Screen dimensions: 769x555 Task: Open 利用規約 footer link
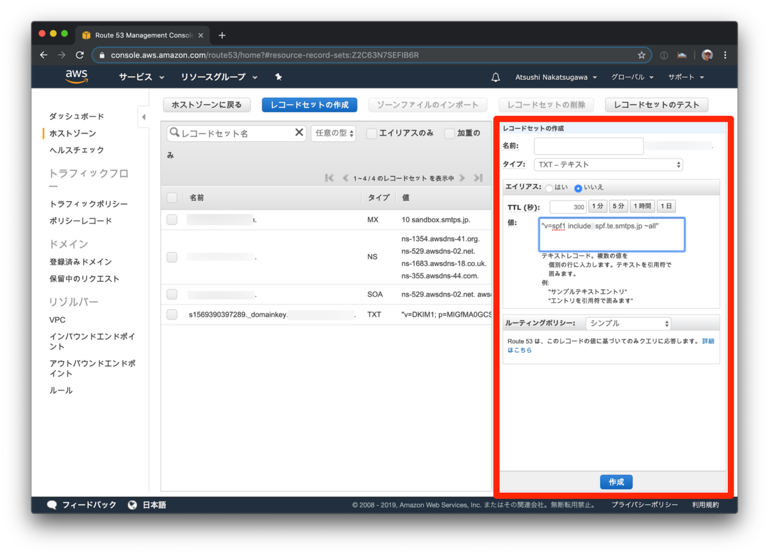click(x=705, y=505)
